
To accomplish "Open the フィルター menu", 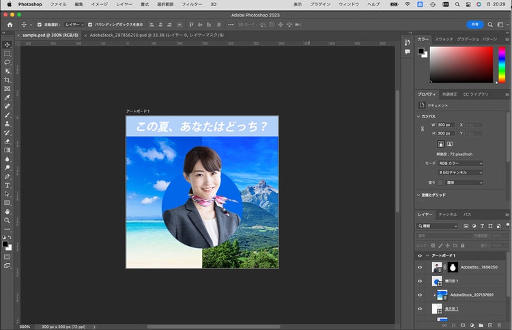I will tap(192, 4).
